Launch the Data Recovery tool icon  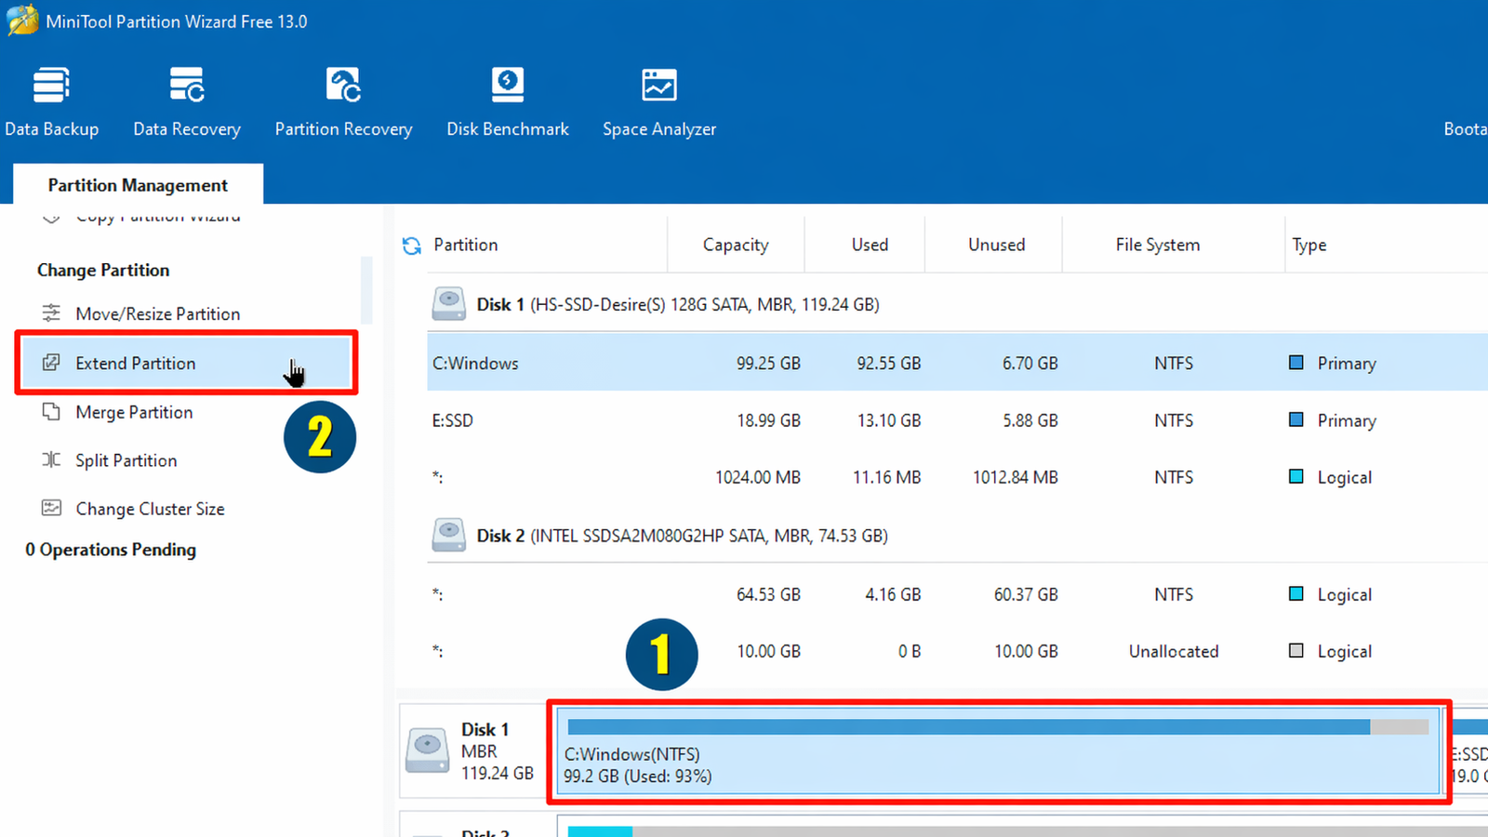[x=187, y=85]
